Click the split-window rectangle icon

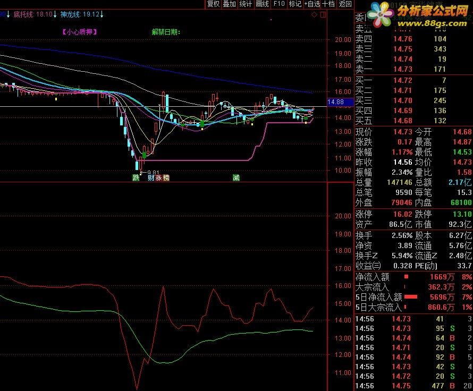[x=323, y=14]
